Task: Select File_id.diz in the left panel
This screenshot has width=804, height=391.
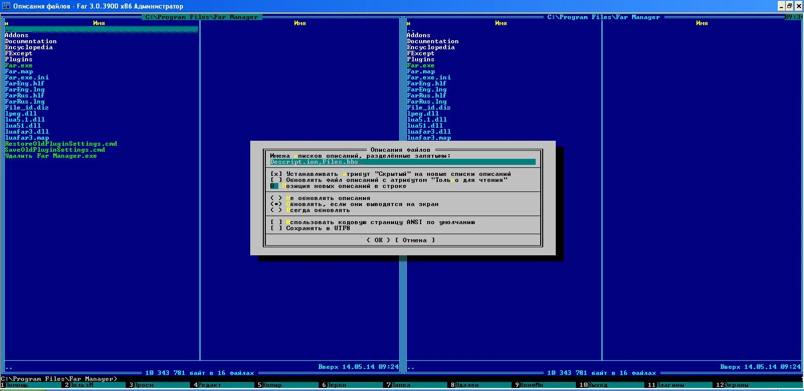Action: pos(27,108)
